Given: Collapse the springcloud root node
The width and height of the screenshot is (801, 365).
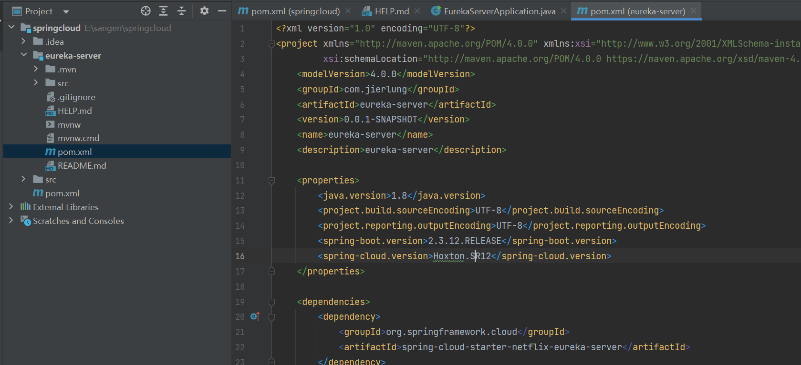Looking at the screenshot, I should click(11, 28).
